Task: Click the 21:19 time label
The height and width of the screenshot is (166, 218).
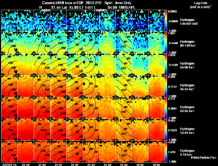Action: (x=26, y=165)
